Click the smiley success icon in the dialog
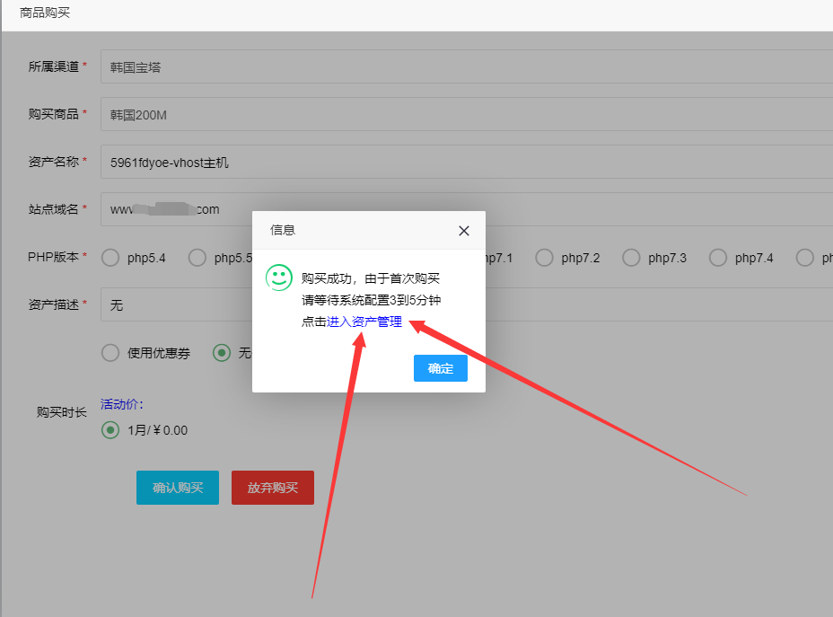 pos(279,278)
